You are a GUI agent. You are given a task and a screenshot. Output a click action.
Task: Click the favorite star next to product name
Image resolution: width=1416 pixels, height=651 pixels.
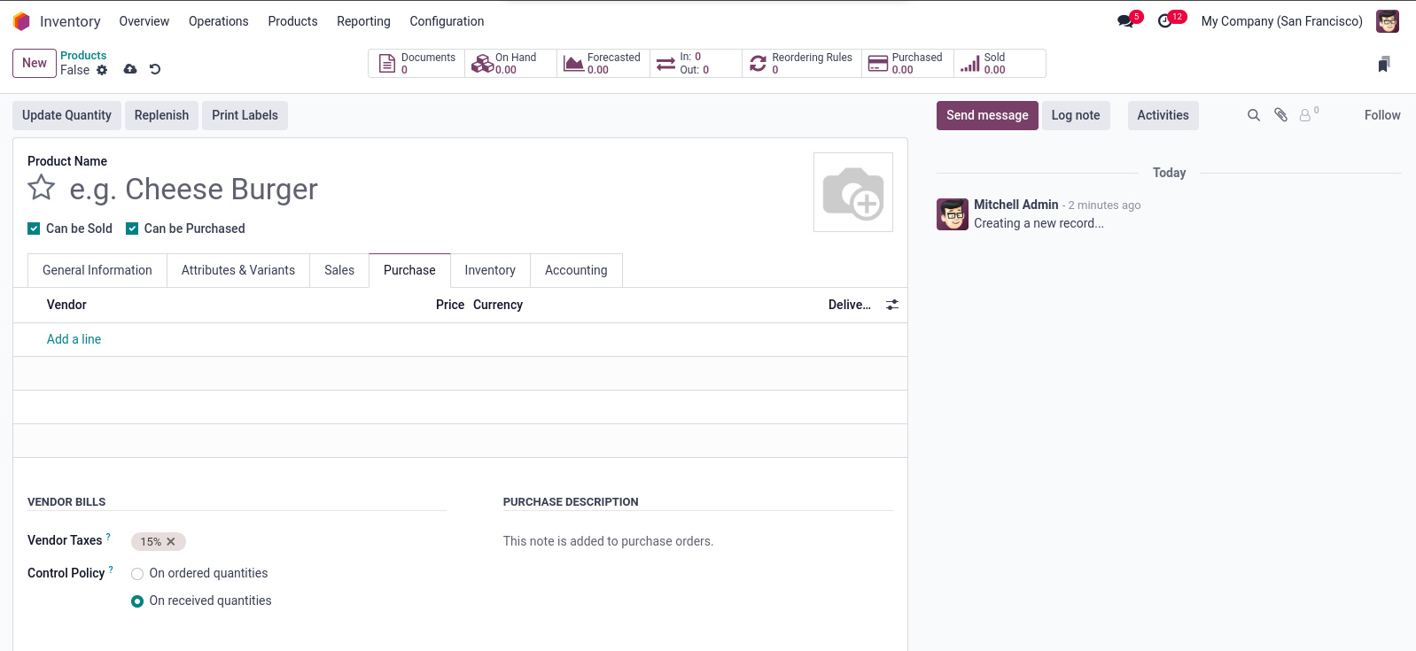(42, 188)
